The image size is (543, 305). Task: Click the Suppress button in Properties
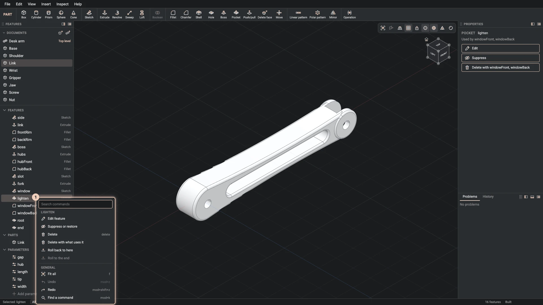501,58
